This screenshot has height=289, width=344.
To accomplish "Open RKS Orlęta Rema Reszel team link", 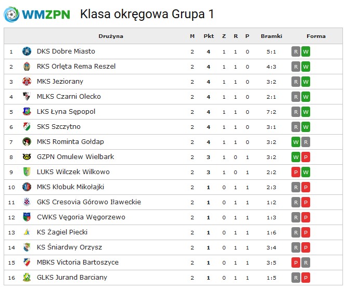I will 76,67.
